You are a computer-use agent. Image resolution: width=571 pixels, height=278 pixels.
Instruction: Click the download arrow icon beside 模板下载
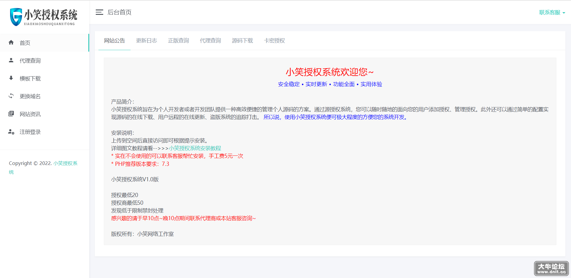click(x=11, y=78)
